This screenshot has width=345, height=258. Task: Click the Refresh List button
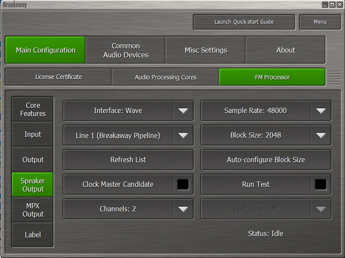128,160
